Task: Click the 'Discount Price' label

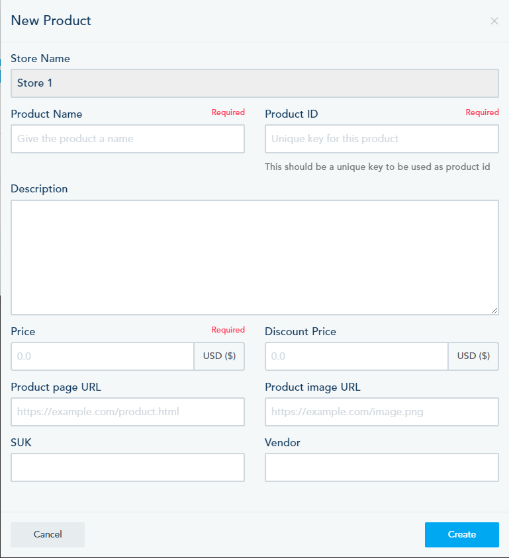Action: pos(301,332)
